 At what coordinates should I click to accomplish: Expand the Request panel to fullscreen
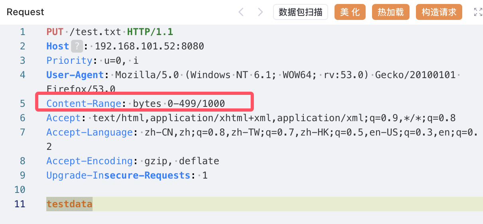[x=477, y=12]
